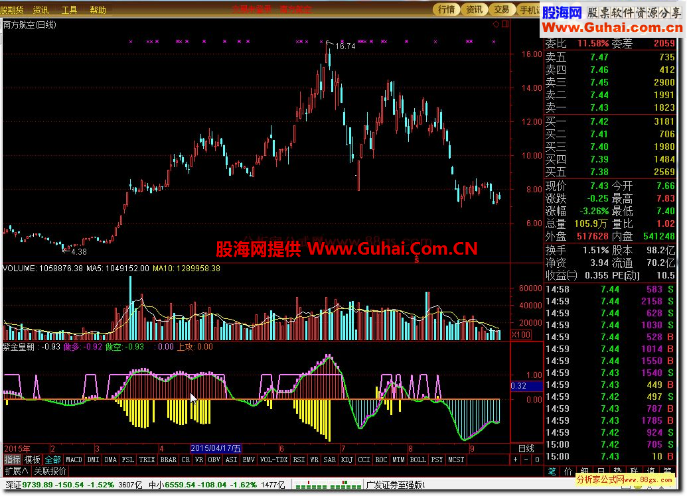Select the DMA indicator
687x496 pixels.
tap(110, 460)
